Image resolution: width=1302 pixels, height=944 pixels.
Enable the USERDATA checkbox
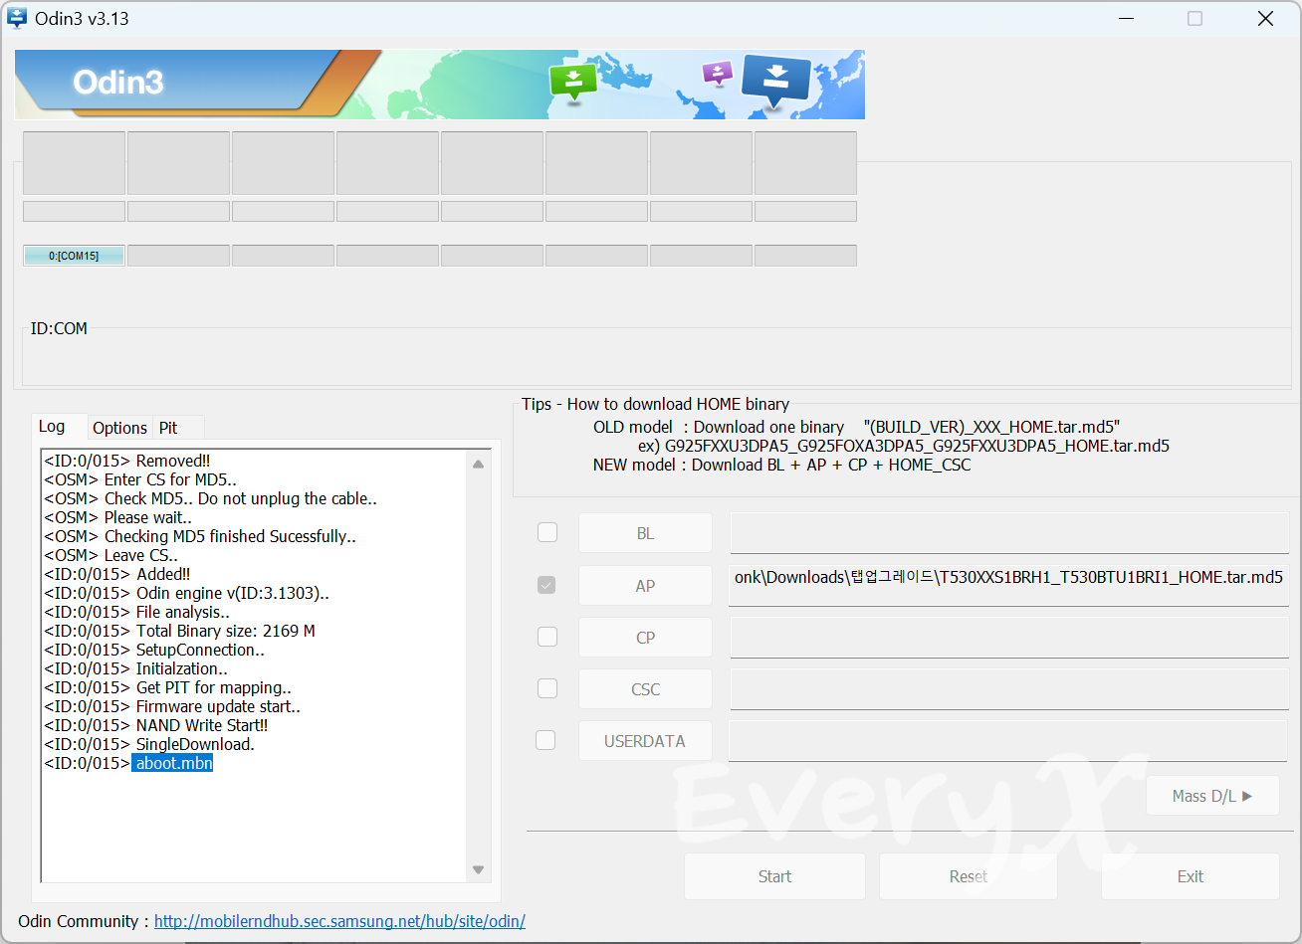[545, 740]
